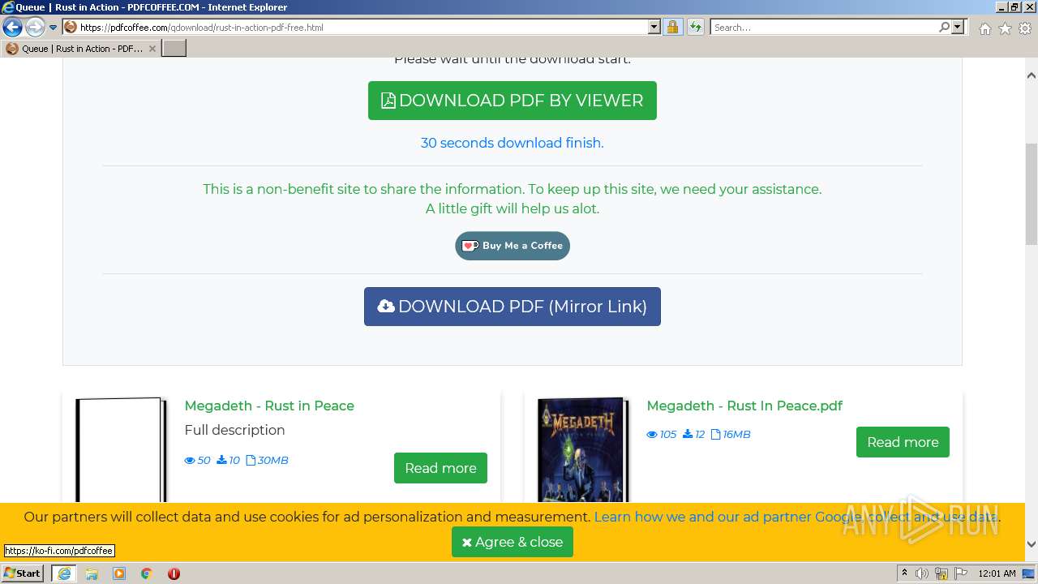
Task: Click the search magnifier icon
Action: click(x=944, y=27)
